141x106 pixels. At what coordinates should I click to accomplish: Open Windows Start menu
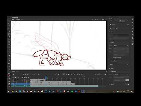(9, 91)
